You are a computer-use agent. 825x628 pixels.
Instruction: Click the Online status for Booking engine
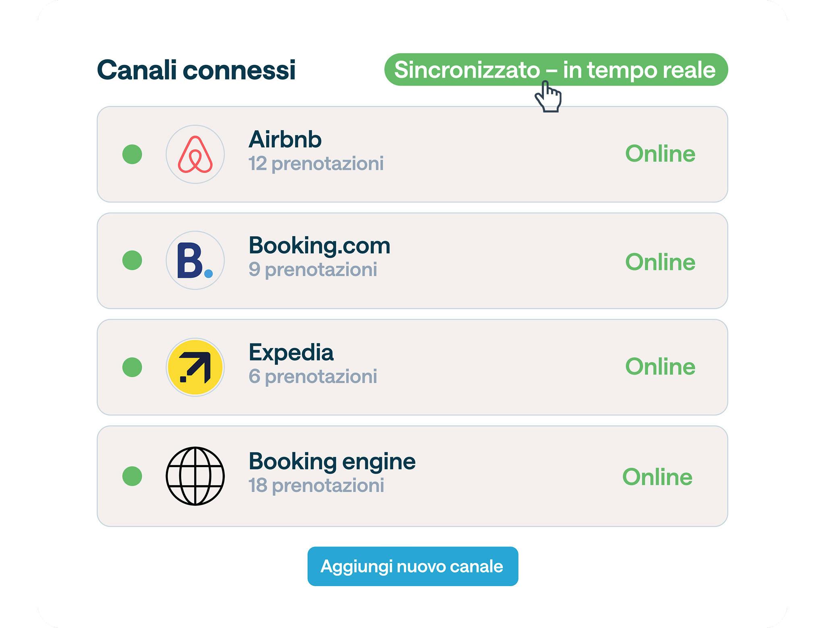pyautogui.click(x=657, y=477)
